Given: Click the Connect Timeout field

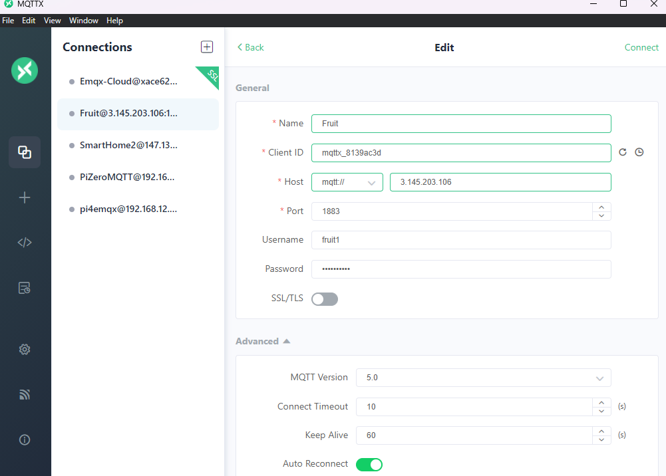Looking at the screenshot, I should [x=474, y=407].
